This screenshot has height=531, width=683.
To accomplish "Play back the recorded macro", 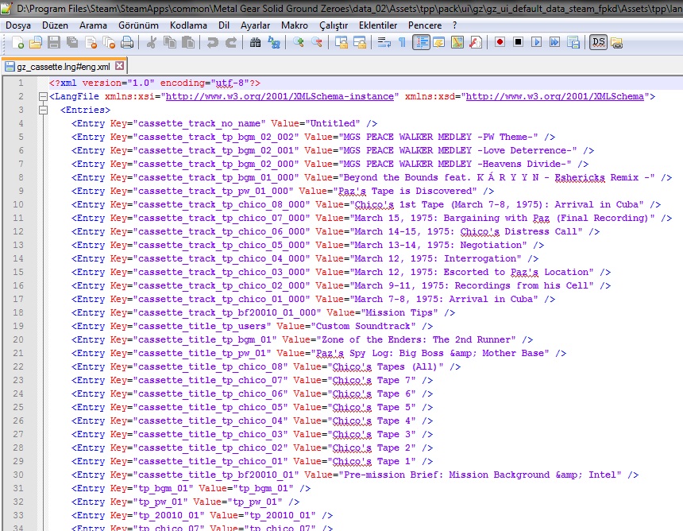I will pos(536,42).
